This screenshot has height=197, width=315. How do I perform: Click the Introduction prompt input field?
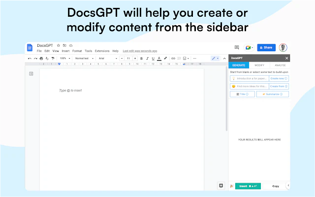[250, 78]
